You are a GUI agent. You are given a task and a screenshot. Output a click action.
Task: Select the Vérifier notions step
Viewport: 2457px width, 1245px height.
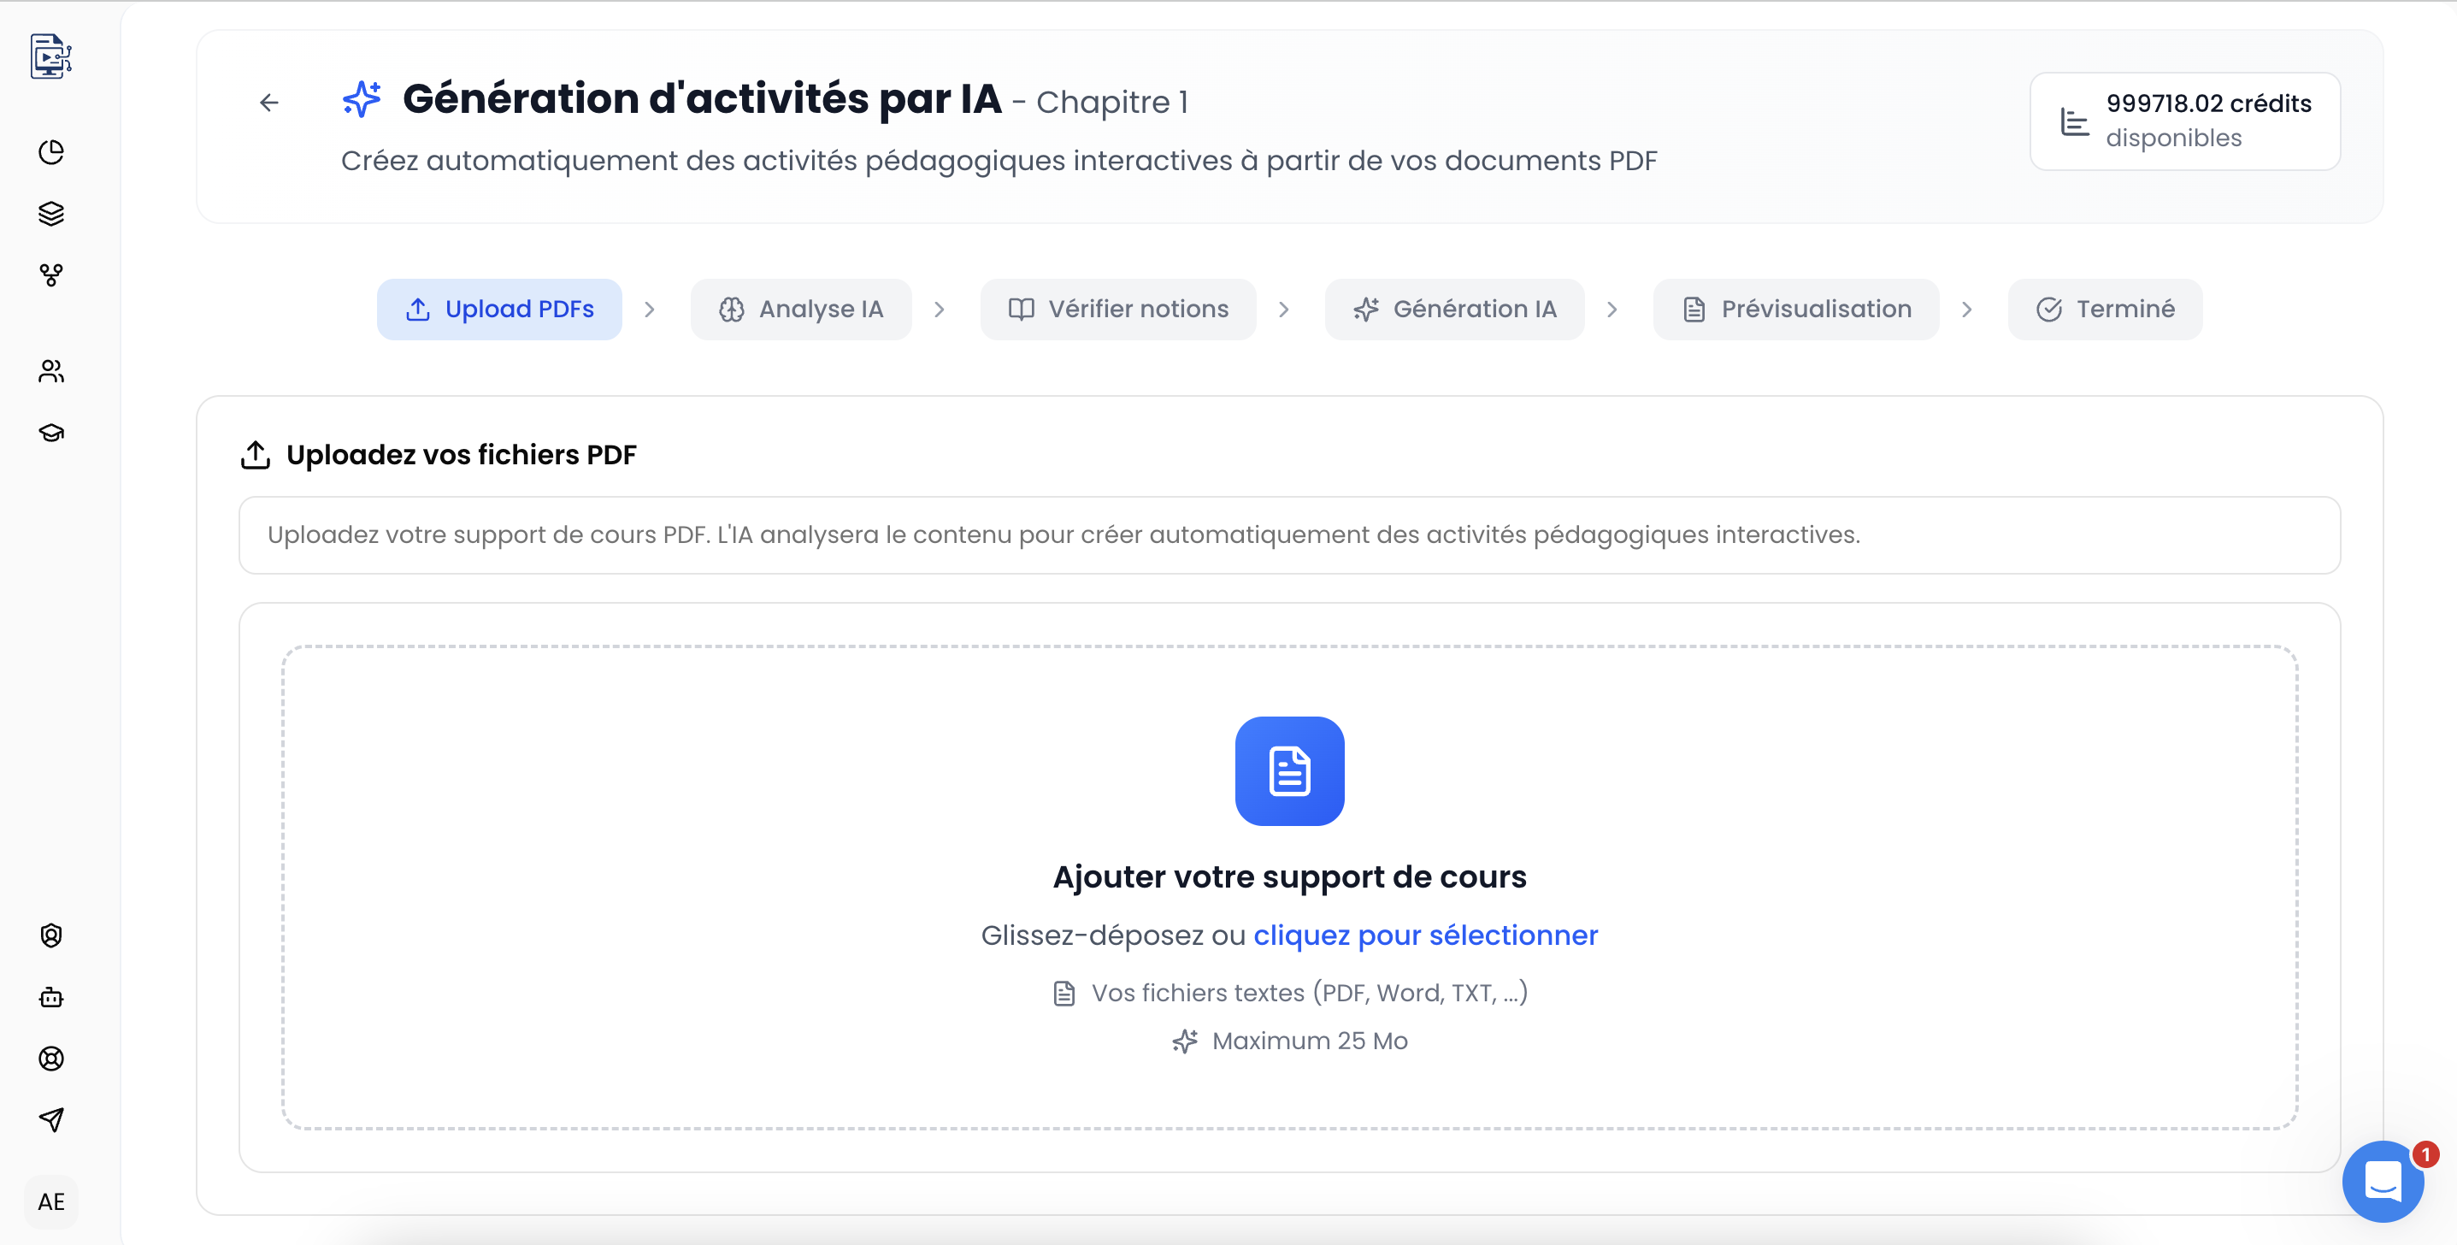[x=1118, y=309]
